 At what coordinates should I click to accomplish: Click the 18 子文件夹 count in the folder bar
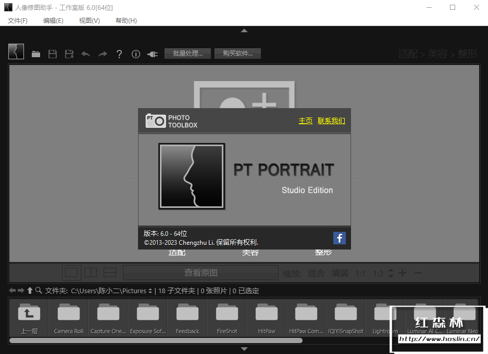pos(177,291)
